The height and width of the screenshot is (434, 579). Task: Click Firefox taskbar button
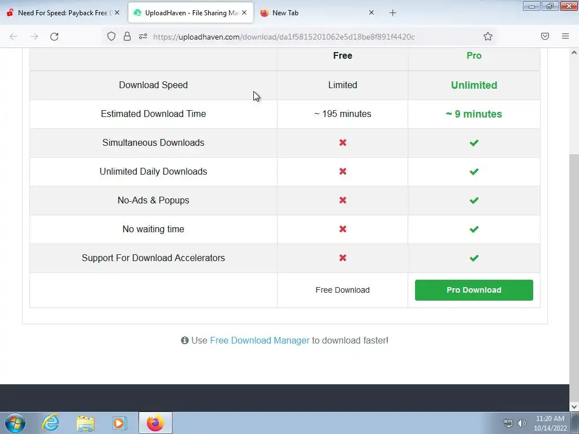pyautogui.click(x=155, y=423)
